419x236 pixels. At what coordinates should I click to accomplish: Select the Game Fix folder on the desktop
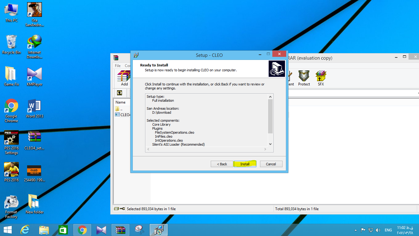pos(11,76)
